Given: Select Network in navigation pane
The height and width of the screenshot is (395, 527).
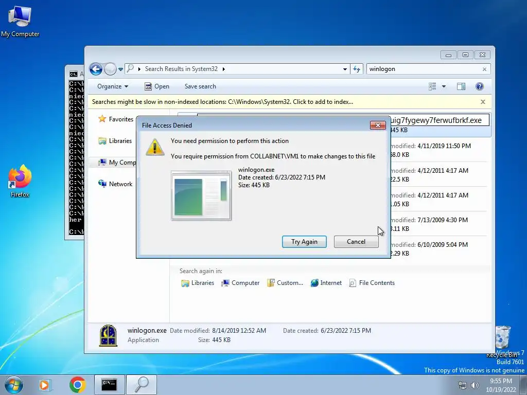Looking at the screenshot, I should pos(116,184).
